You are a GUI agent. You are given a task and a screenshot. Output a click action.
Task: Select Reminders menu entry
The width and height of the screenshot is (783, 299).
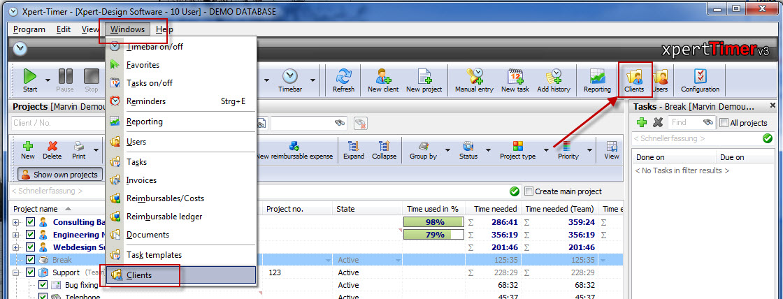click(181, 101)
